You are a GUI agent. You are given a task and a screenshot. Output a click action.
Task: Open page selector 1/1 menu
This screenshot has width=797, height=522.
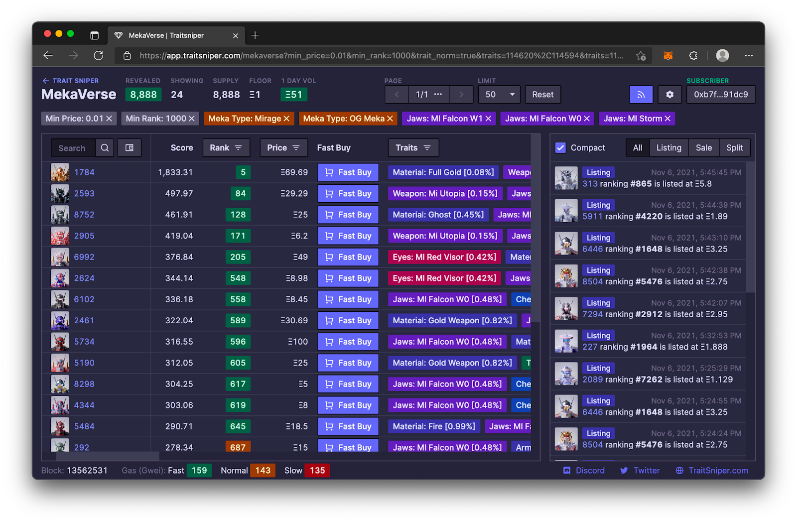[429, 95]
